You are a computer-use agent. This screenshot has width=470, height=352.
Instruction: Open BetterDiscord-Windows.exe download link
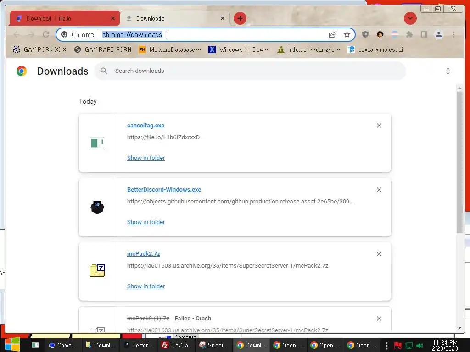(164, 189)
